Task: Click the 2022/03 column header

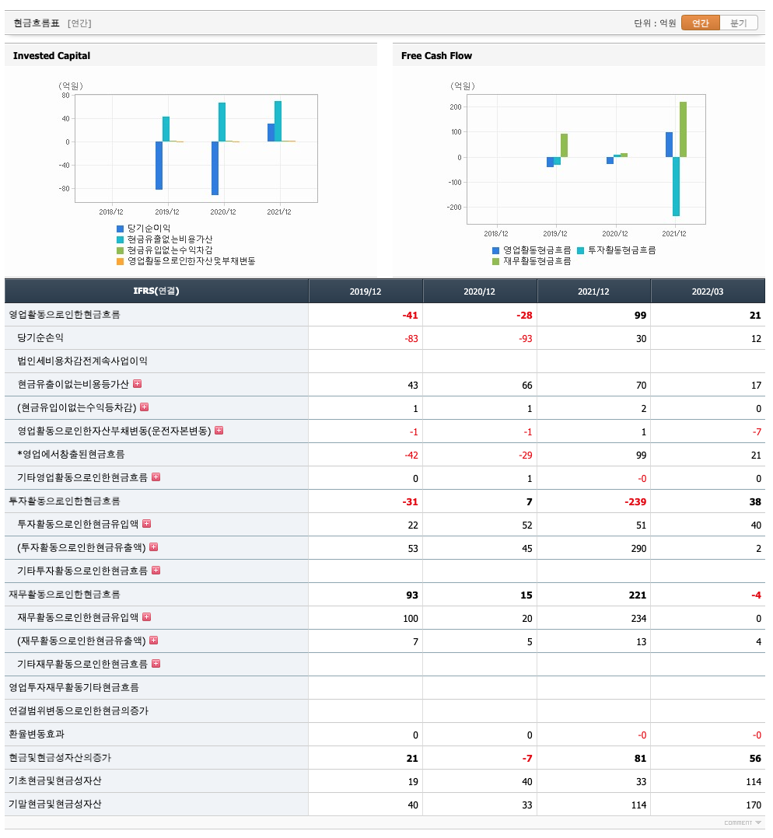Action: tap(708, 292)
